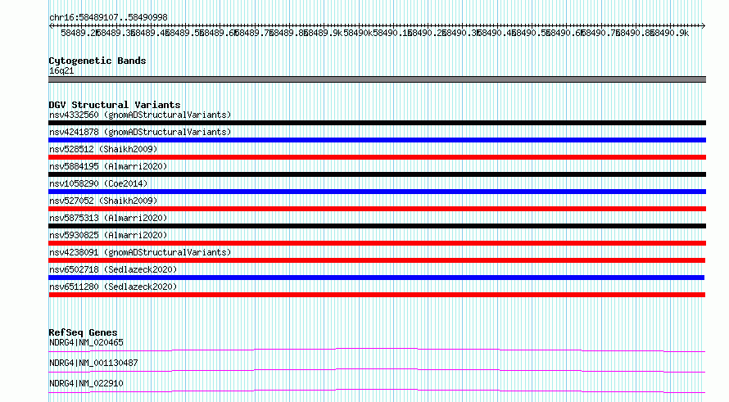Click the black bar of nsv4332560
This screenshot has height=402, width=729.
point(377,123)
